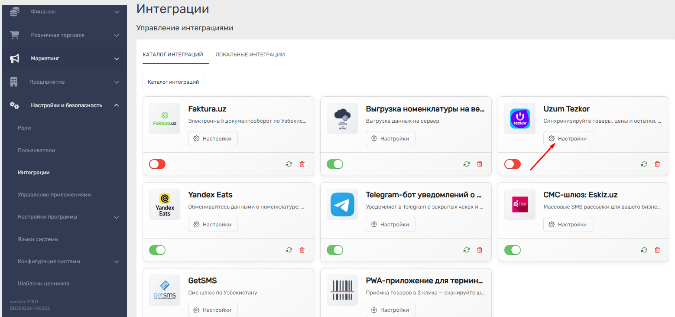
Task: Delete the Faktura.uz integration via trash icon
Action: [x=302, y=164]
